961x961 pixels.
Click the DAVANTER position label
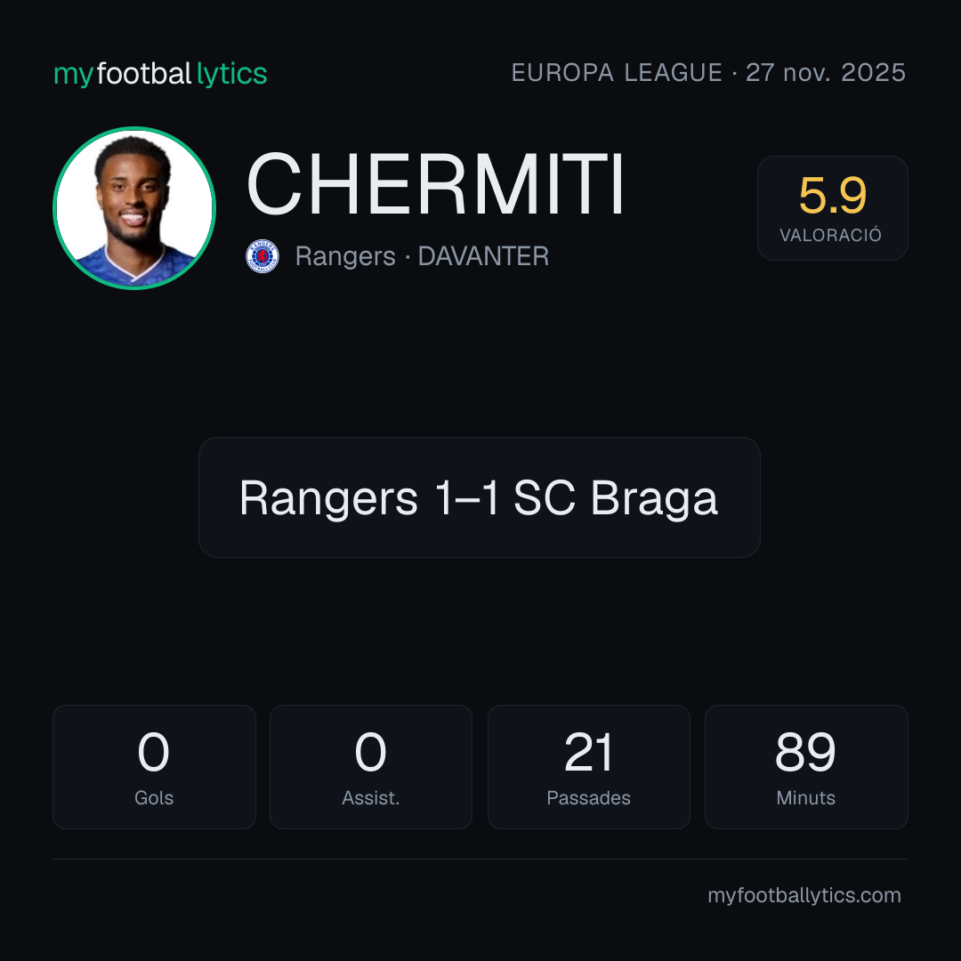483,256
